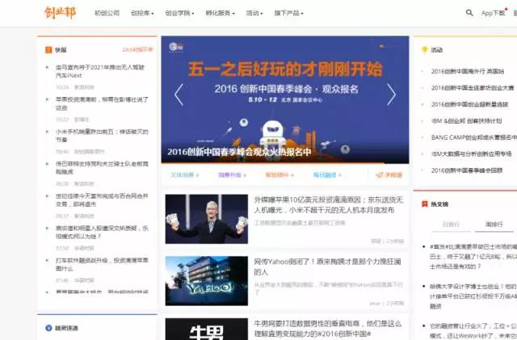Open the 外媒曝苹果10亿美元投资滴滴原因 article headline
Viewport: 517px width, 340px height.
(329, 205)
